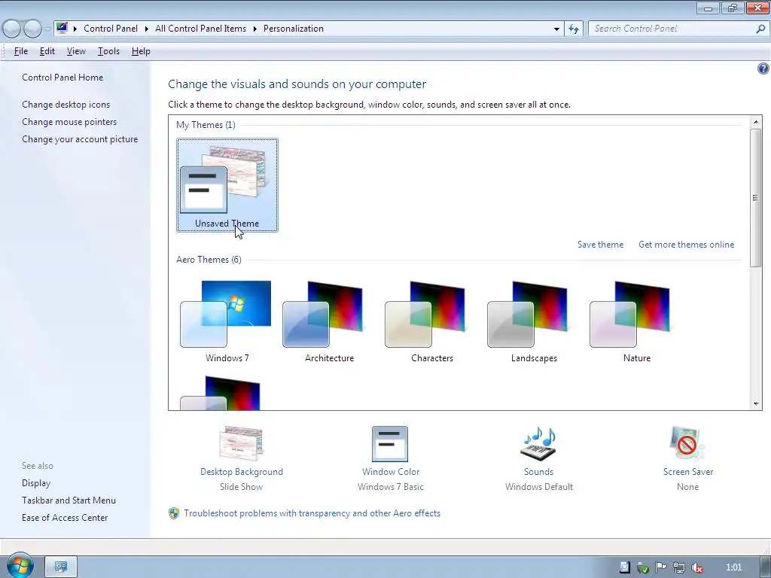Image resolution: width=771 pixels, height=578 pixels.
Task: Expand the arrow before Control Panel breadcrumb
Action: coord(75,29)
